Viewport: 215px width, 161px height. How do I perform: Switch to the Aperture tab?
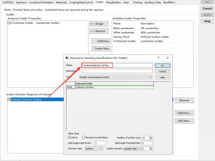(21, 2)
